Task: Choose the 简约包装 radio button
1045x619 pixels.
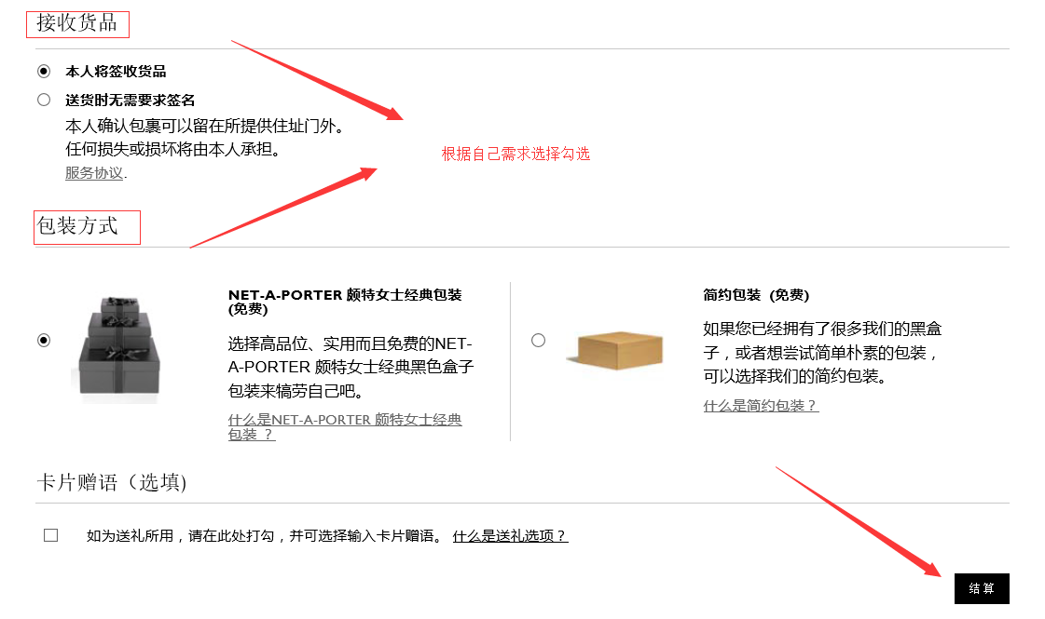Action: pos(539,340)
